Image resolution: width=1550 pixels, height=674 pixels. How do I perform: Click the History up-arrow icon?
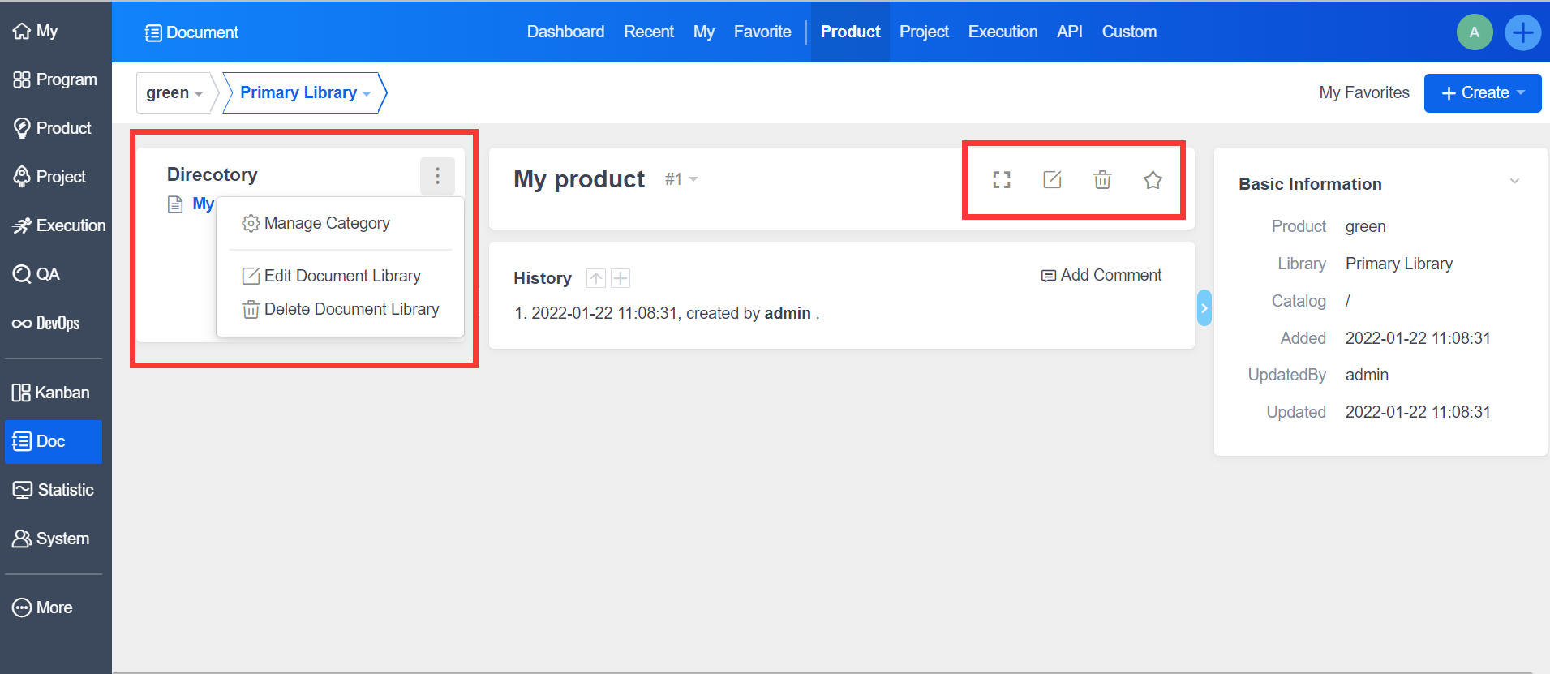point(596,279)
